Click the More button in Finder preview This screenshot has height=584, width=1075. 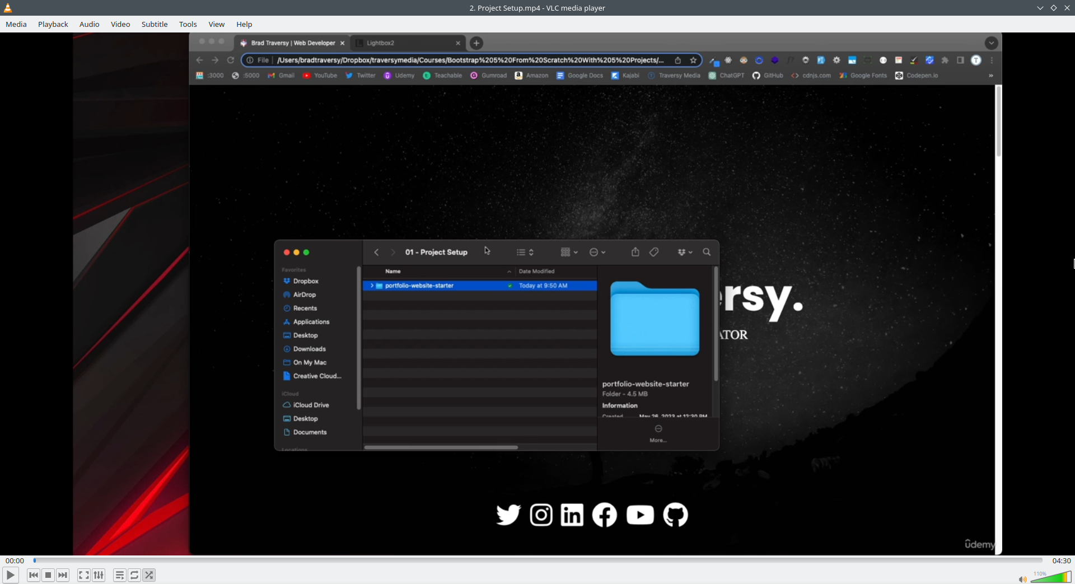click(x=658, y=433)
